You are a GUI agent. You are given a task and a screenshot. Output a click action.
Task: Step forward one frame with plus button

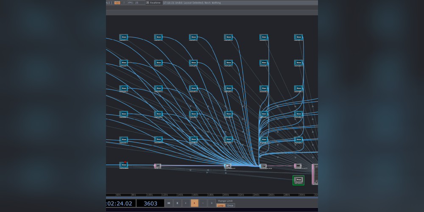212,203
